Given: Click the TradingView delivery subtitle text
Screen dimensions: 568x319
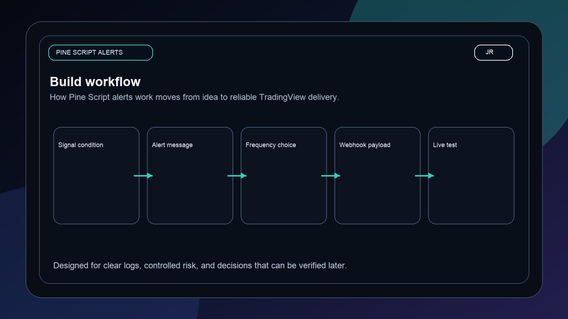Looking at the screenshot, I should [x=195, y=97].
